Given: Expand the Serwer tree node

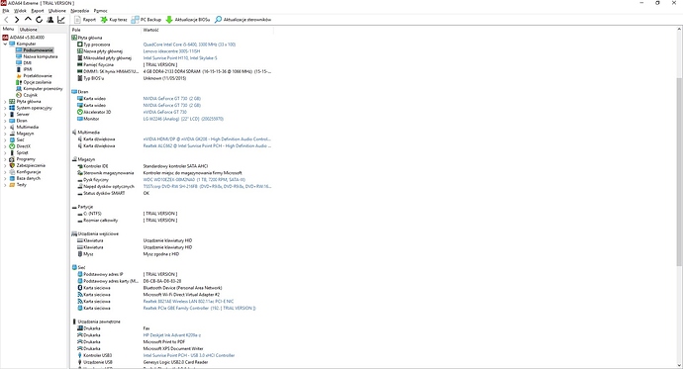Looking at the screenshot, I should tap(5, 114).
